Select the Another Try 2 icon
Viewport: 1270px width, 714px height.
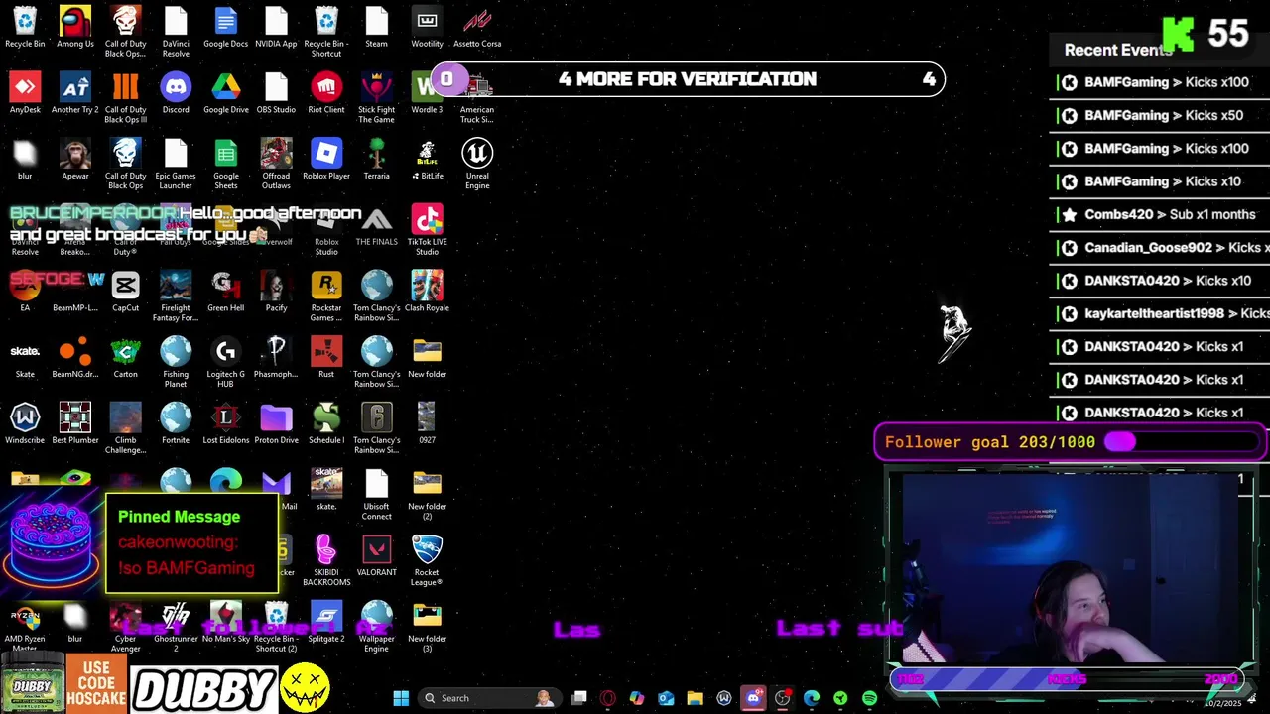tap(75, 94)
